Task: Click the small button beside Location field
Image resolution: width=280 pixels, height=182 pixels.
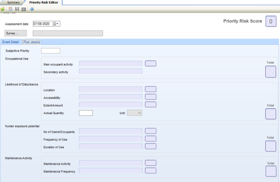Action: [x=150, y=89]
